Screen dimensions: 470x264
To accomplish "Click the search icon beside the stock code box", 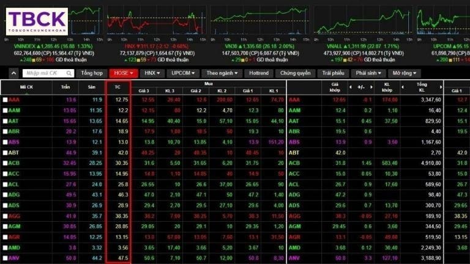I will (x=69, y=73).
